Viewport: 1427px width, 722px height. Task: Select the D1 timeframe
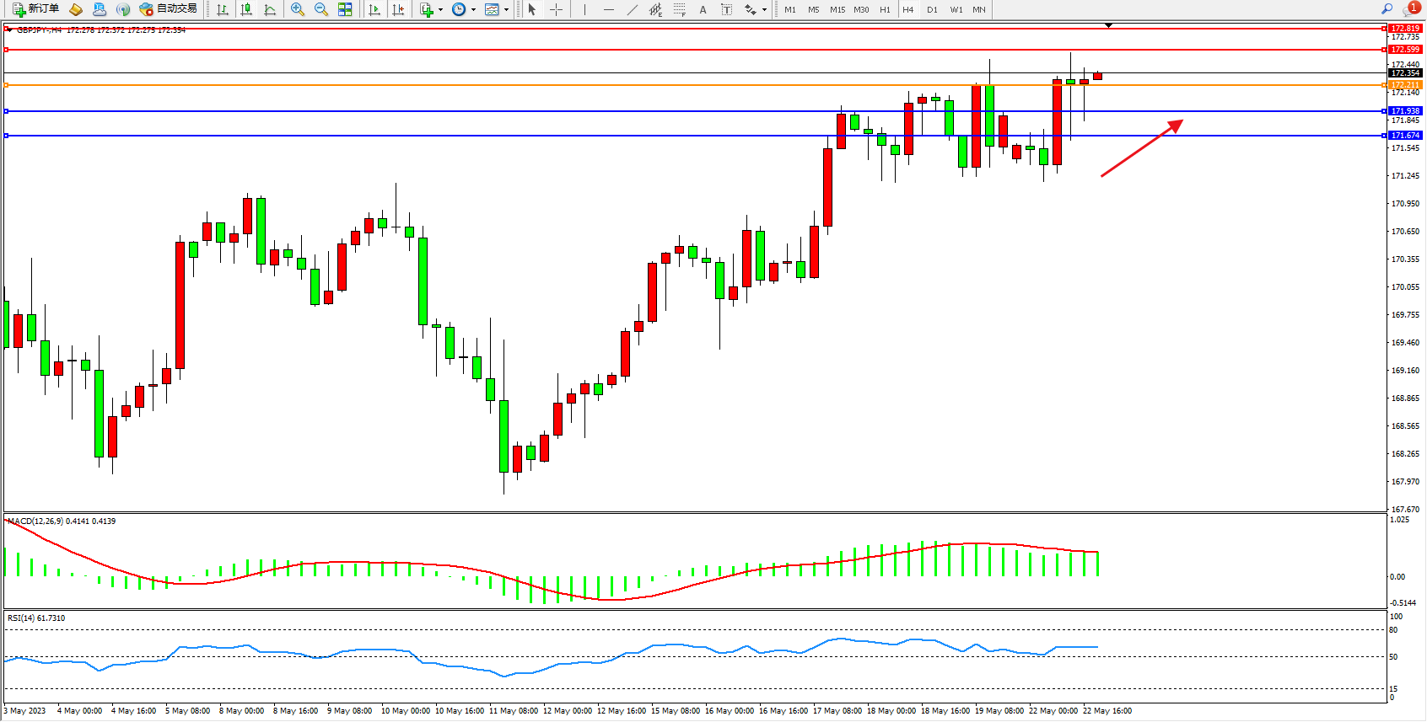[x=932, y=9]
